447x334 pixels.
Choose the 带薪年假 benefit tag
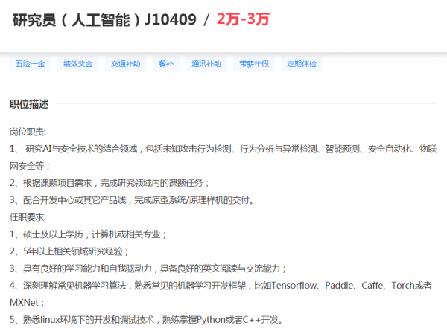(253, 64)
